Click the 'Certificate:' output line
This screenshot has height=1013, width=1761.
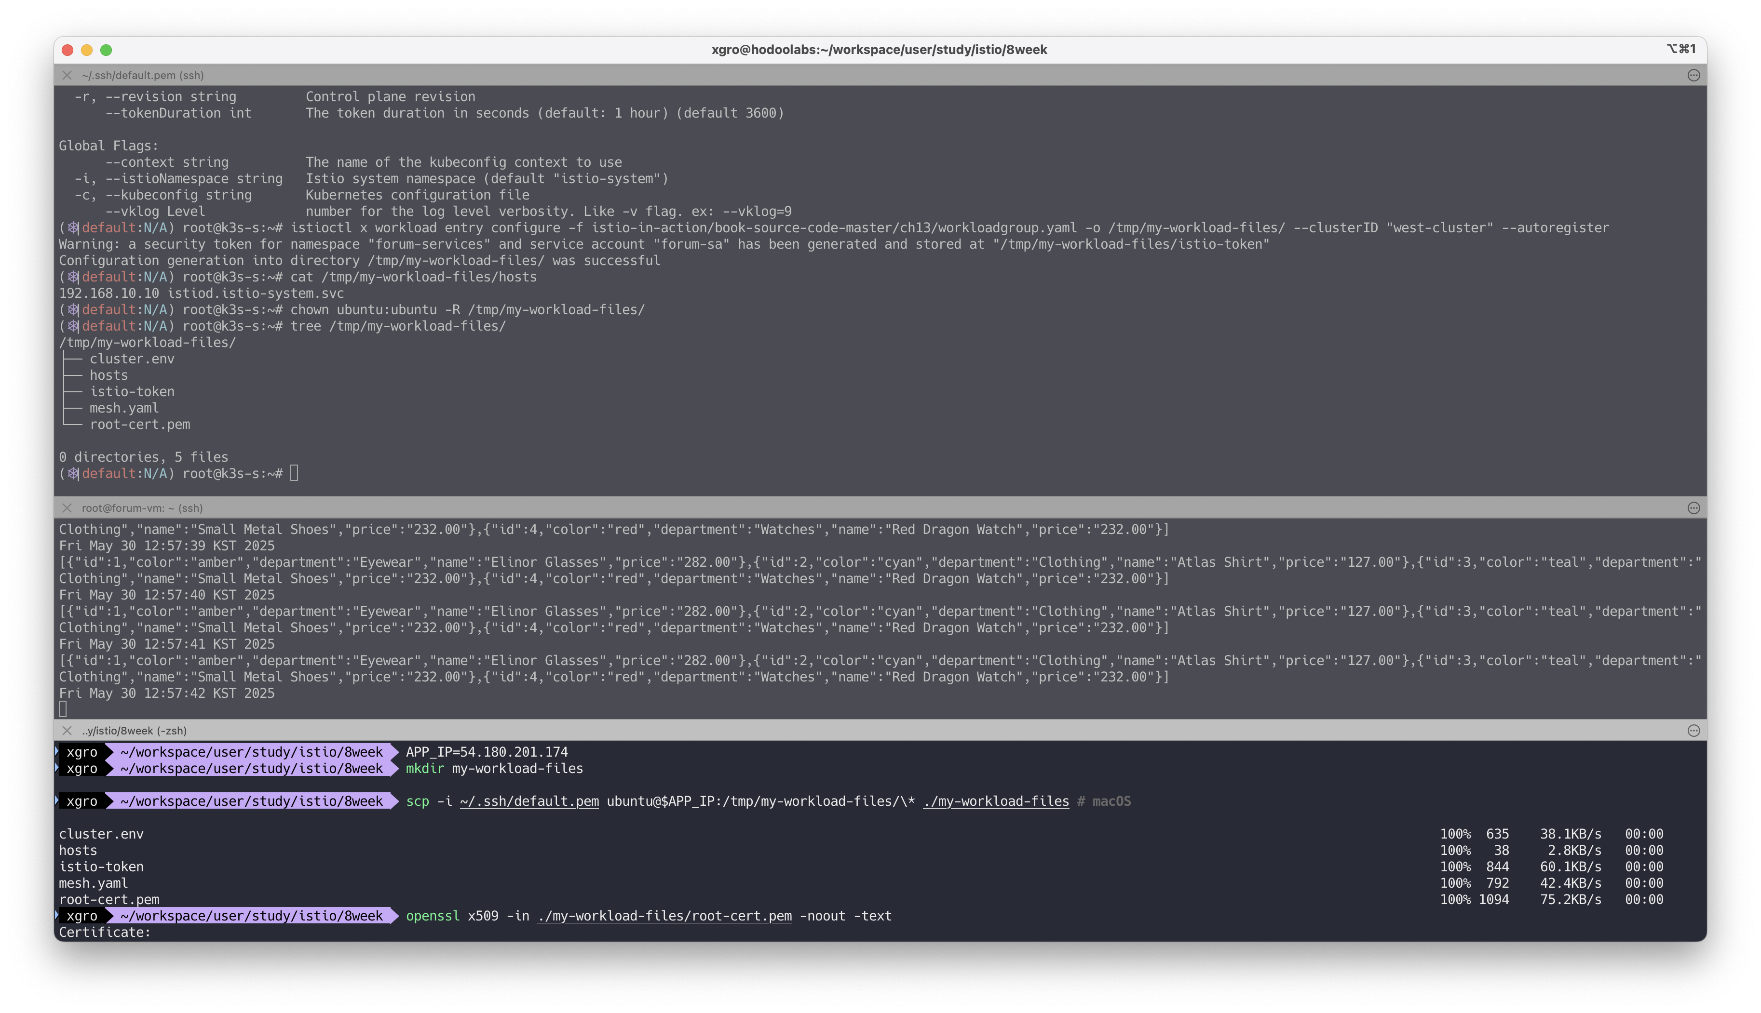(105, 933)
